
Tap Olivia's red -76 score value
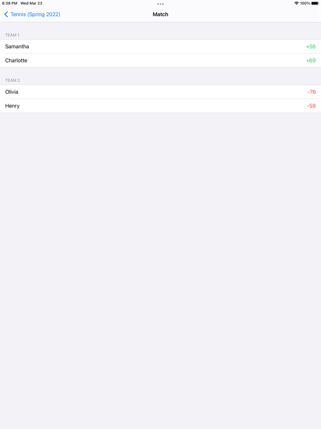(311, 92)
